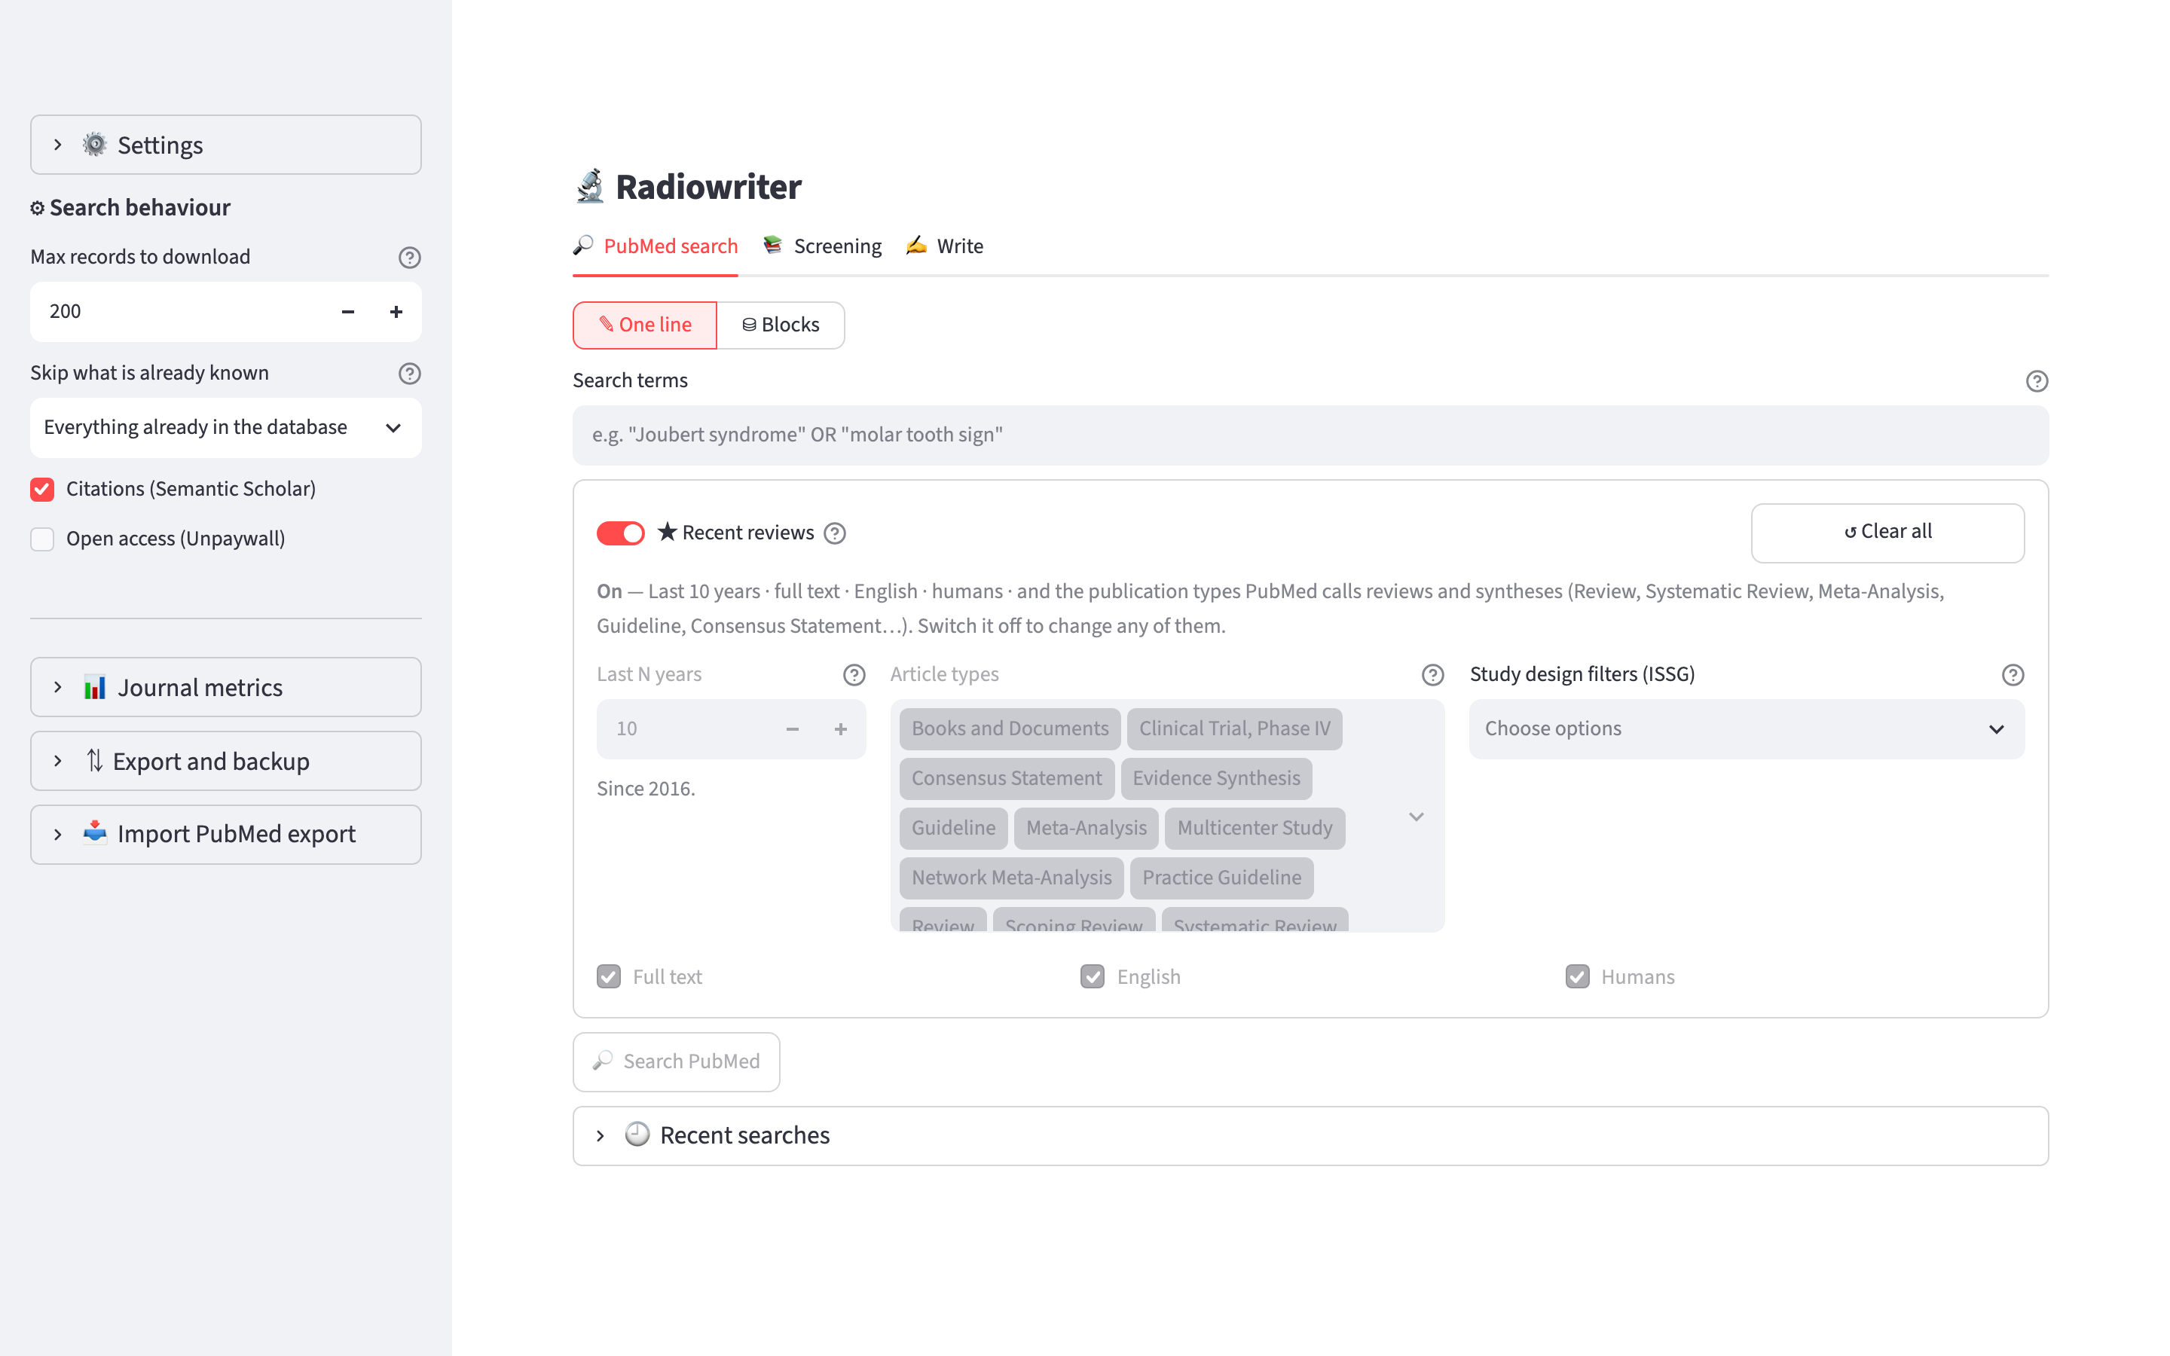The height and width of the screenshot is (1356, 2170).
Task: Expand the Import PubMed export section
Action: click(x=226, y=834)
